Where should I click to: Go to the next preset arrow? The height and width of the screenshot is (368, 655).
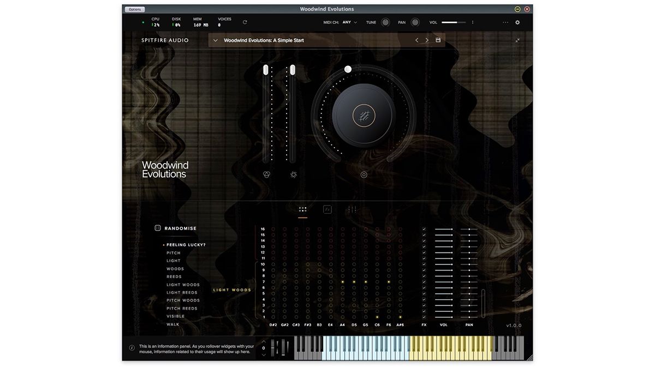point(427,40)
